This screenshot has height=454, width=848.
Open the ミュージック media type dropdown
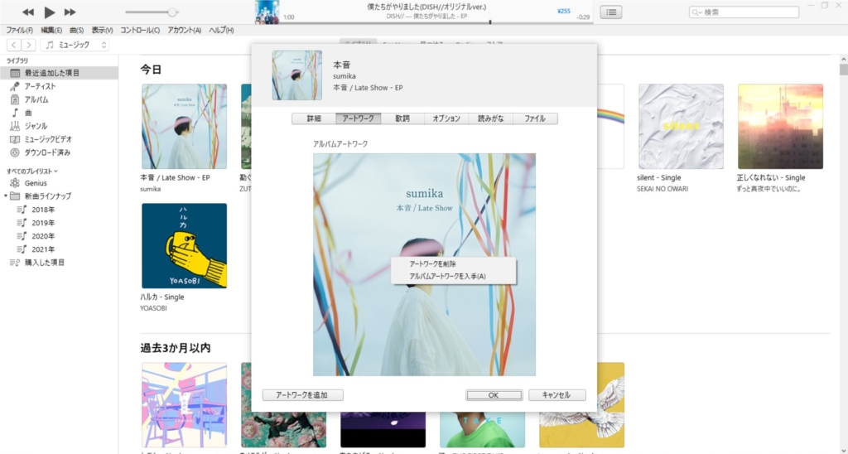coord(75,45)
